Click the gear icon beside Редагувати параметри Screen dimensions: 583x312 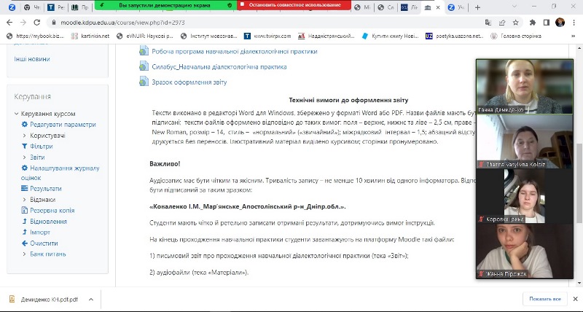[x=25, y=125]
